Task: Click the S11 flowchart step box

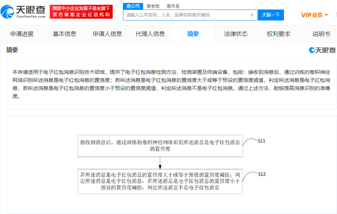Action: click(x=160, y=146)
